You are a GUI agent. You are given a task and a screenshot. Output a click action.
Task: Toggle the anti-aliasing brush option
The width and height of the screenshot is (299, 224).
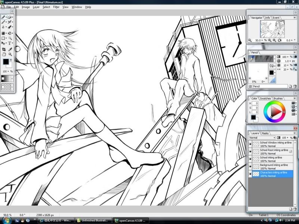click(295, 69)
